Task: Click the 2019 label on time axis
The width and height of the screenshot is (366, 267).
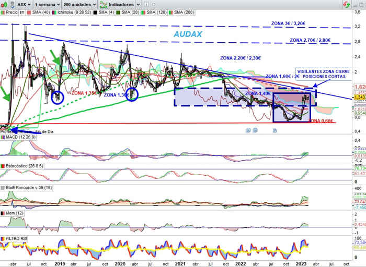Action: tap(60, 264)
